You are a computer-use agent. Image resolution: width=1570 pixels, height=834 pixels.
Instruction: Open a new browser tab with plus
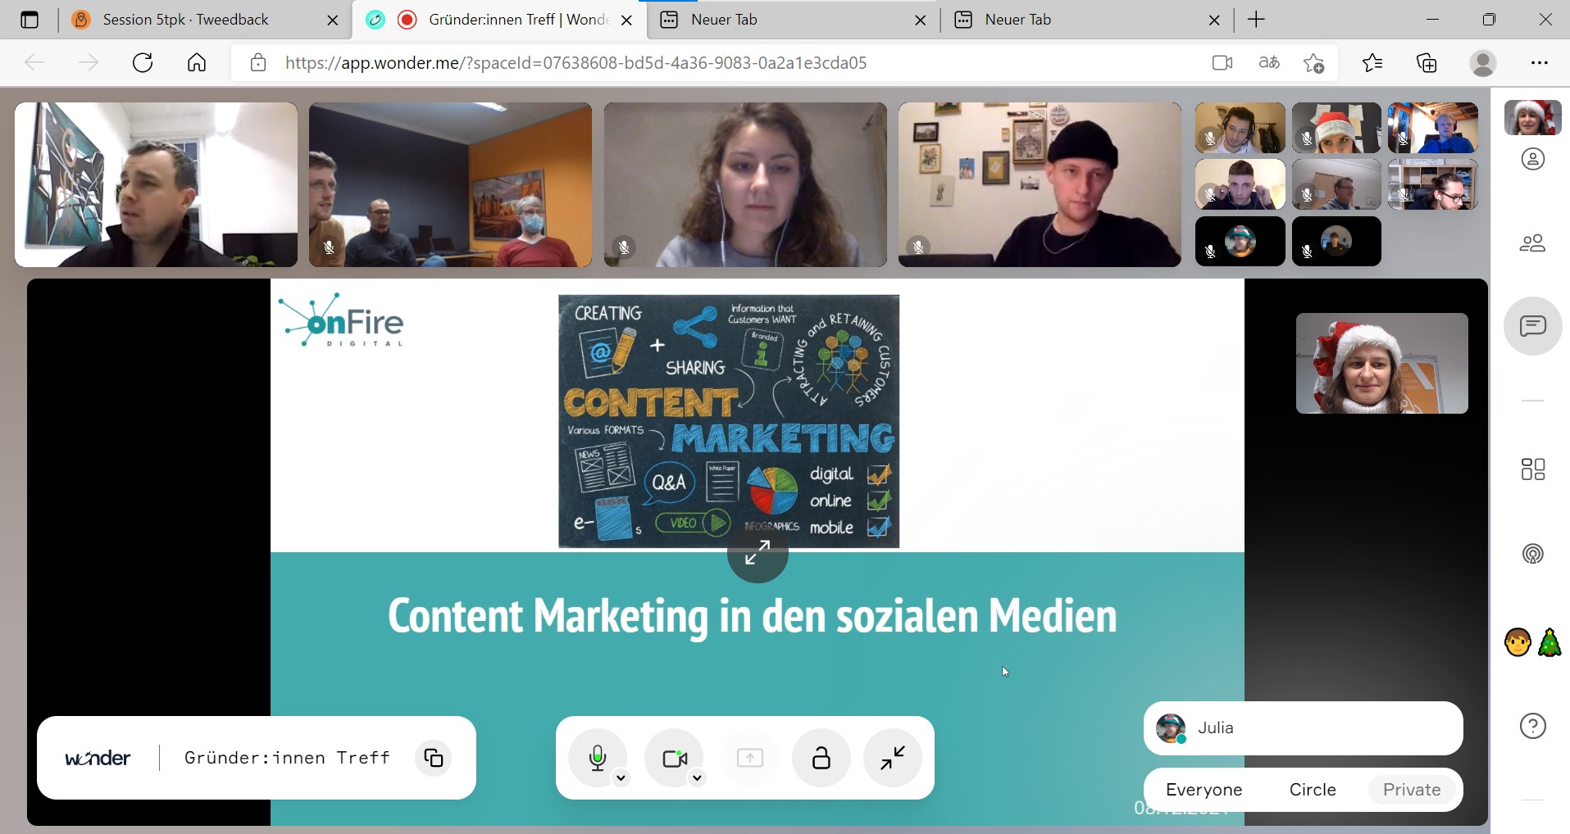(x=1256, y=20)
